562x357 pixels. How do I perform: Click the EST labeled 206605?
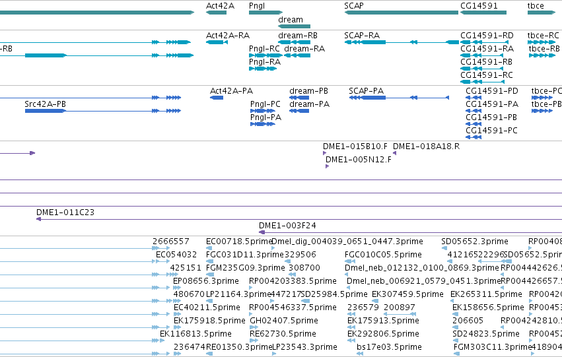pyautogui.click(x=468, y=321)
